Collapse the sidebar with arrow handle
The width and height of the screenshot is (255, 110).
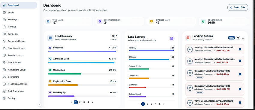tap(40, 105)
